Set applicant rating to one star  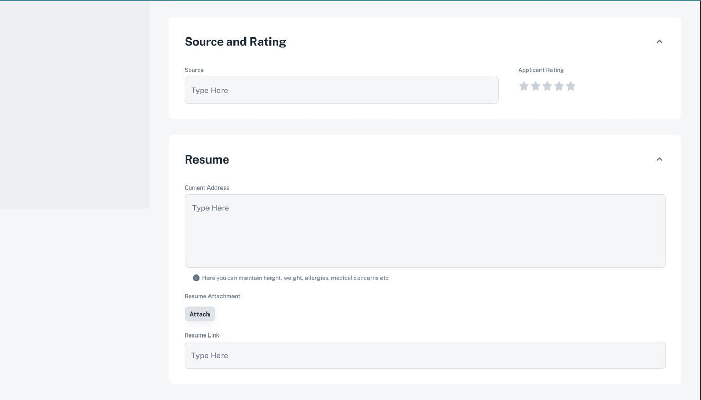[524, 86]
